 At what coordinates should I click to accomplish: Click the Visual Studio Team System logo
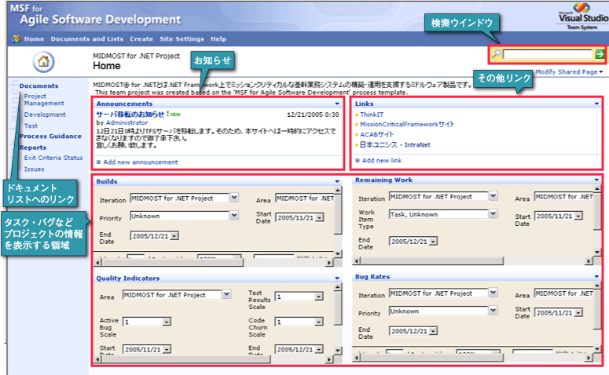tap(582, 16)
